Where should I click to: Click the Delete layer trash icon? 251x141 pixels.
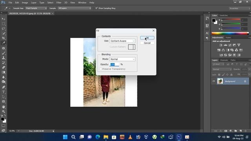[x=246, y=131]
